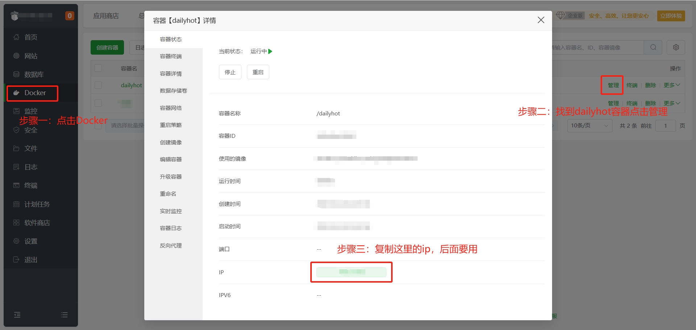Viewport: 696px width, 330px height.
Task: Check the second container row checkbox
Action: [98, 103]
